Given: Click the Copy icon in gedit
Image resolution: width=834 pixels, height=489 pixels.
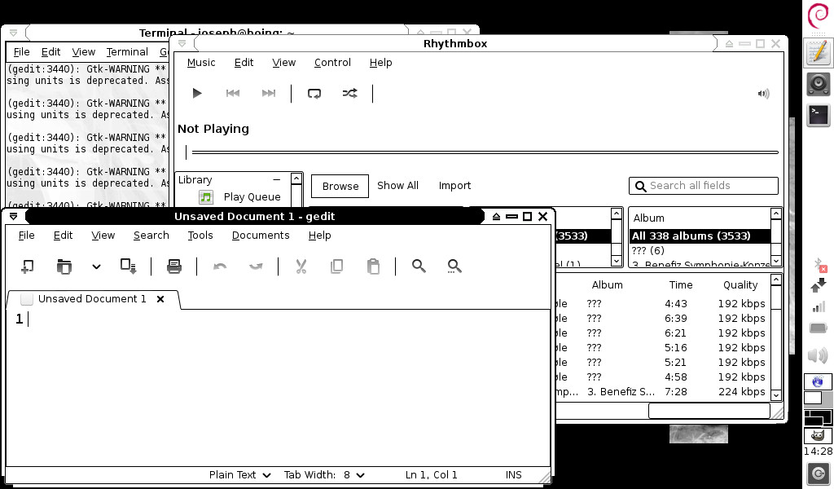Looking at the screenshot, I should (336, 266).
